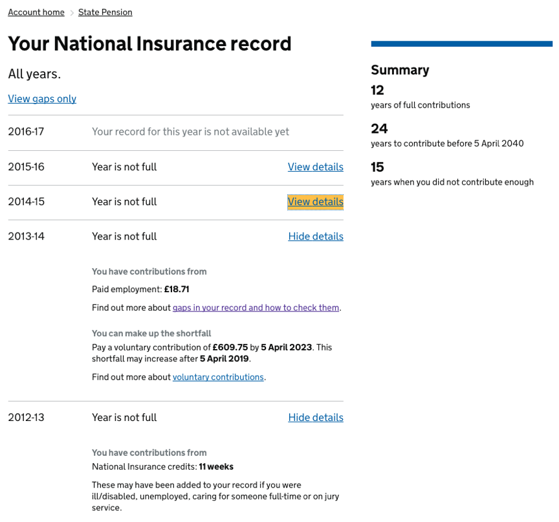View details for the 2015-16 year
The height and width of the screenshot is (522, 559).
(316, 167)
